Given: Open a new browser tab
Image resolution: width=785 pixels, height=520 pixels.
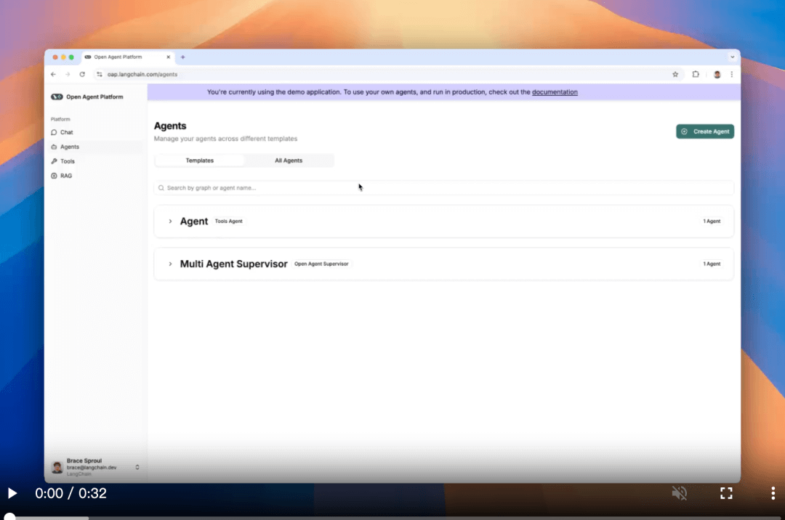Looking at the screenshot, I should (183, 57).
